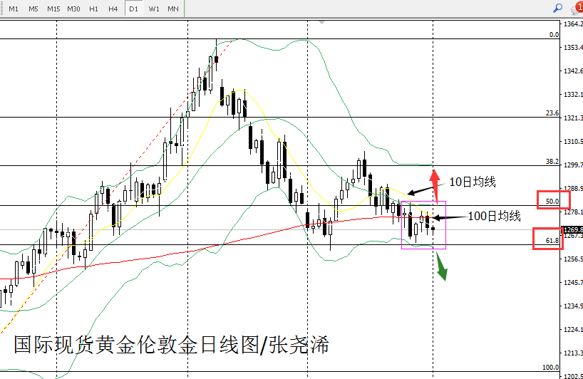Open the search magnifier icon
The width and height of the screenshot is (583, 379).
point(558,8)
